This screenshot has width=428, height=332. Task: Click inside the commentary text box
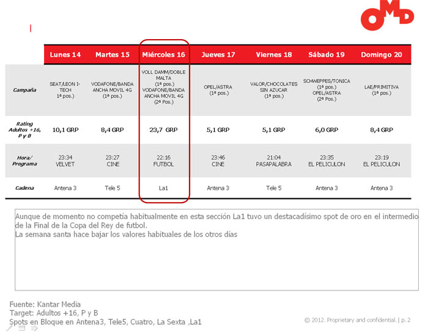216,250
